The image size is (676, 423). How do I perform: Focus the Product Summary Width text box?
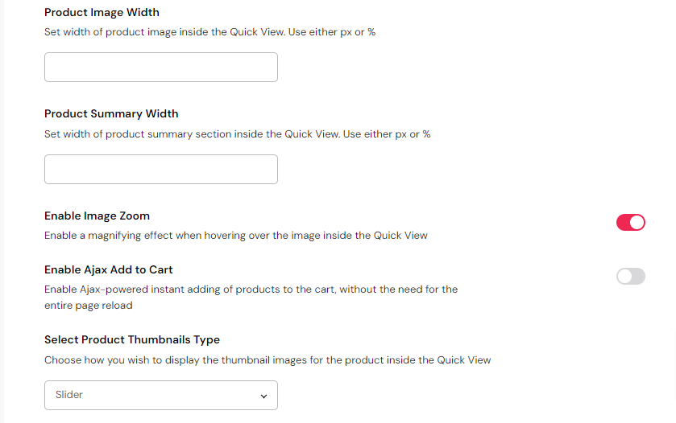pyautogui.click(x=160, y=170)
